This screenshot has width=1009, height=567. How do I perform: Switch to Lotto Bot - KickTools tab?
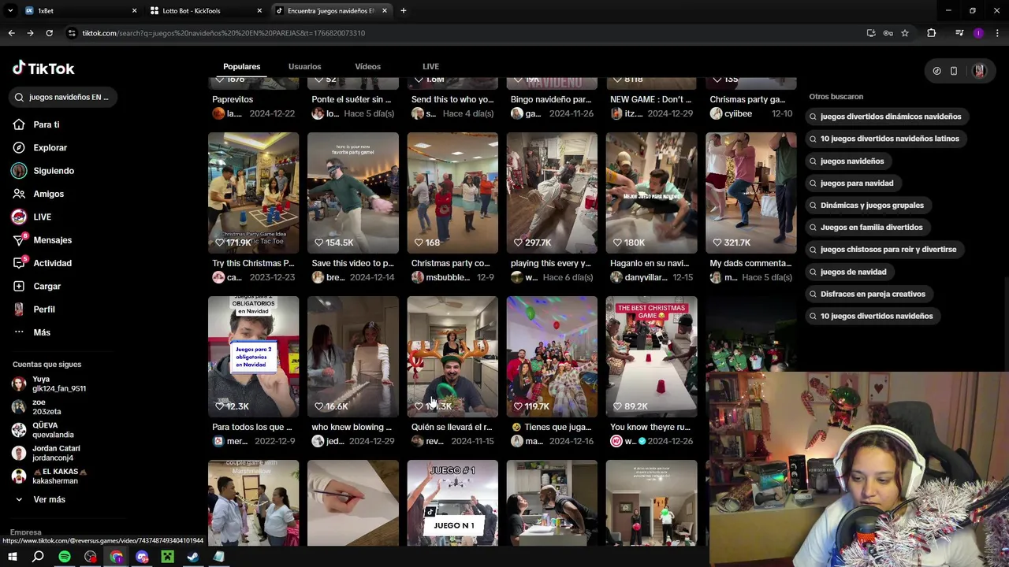coord(205,11)
